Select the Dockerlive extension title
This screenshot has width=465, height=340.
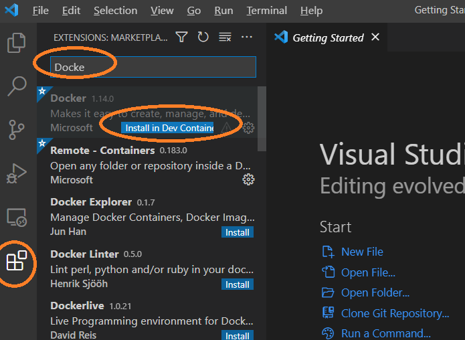77,306
